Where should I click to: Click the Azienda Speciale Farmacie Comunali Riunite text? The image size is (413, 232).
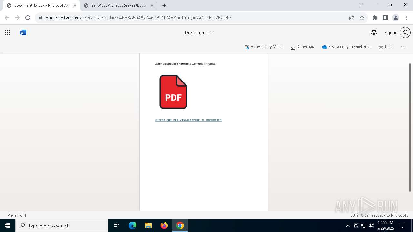pos(185,64)
